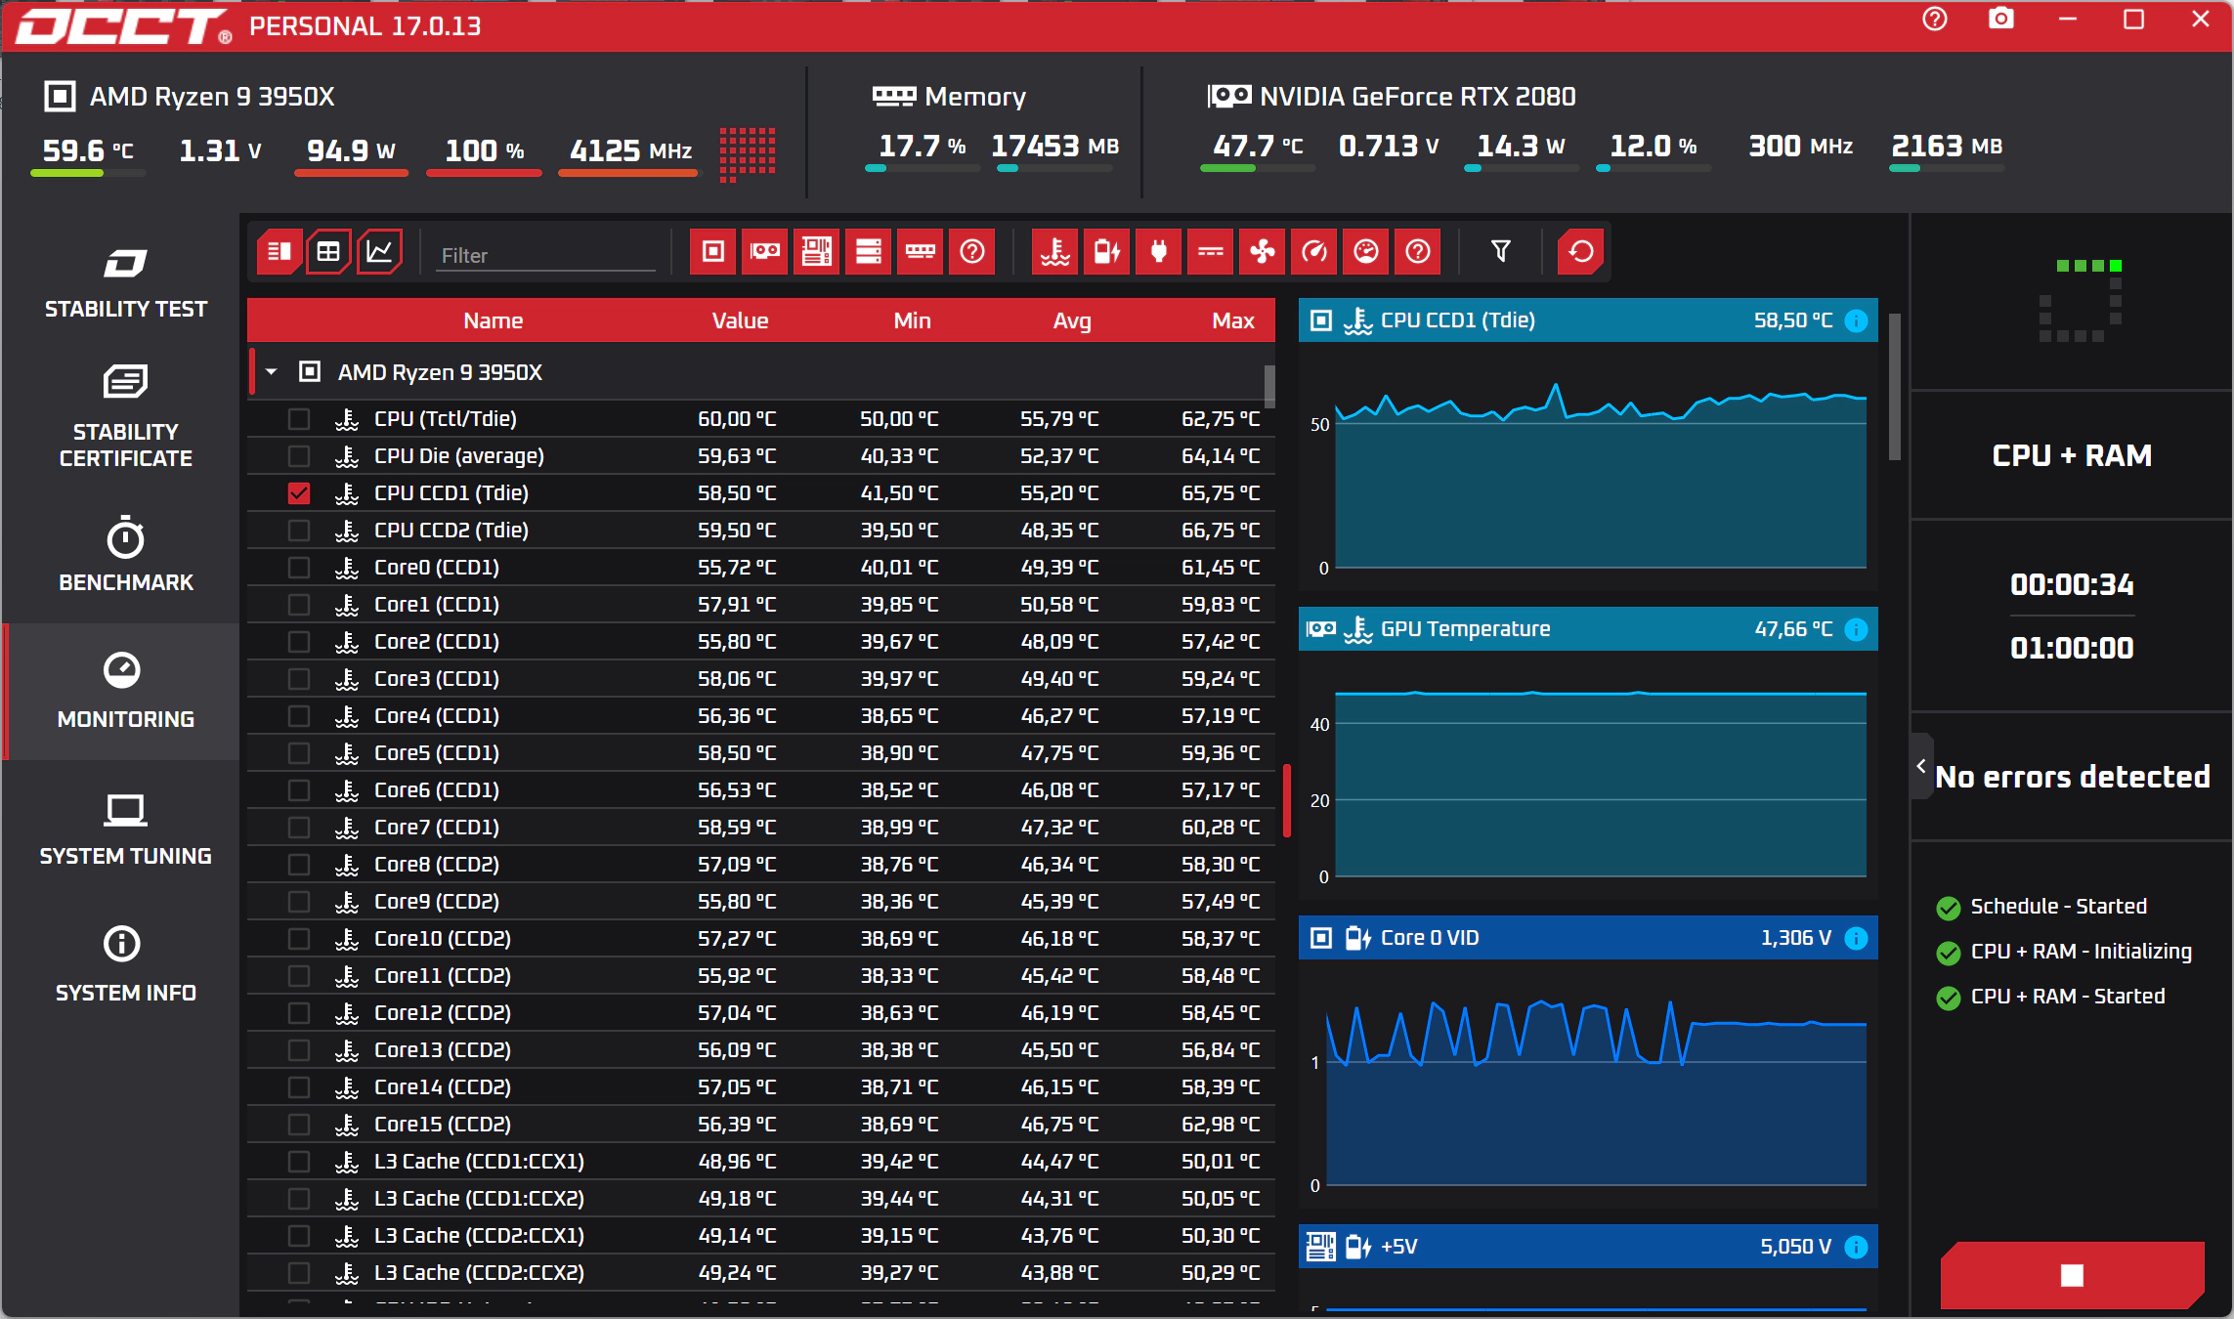Open the funnel filter options icon
The width and height of the screenshot is (2234, 1319).
[1501, 252]
